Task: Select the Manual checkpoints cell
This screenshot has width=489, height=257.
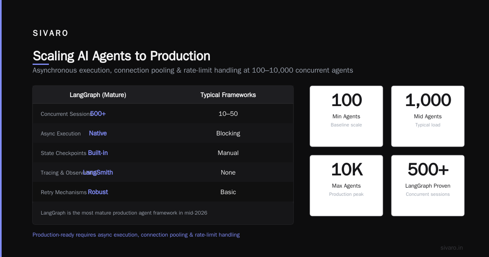Action: 228,153
